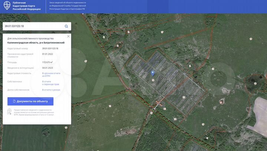267x151 pixels.
Task: Click parcel label 11 on the map
Action: (110, 106)
